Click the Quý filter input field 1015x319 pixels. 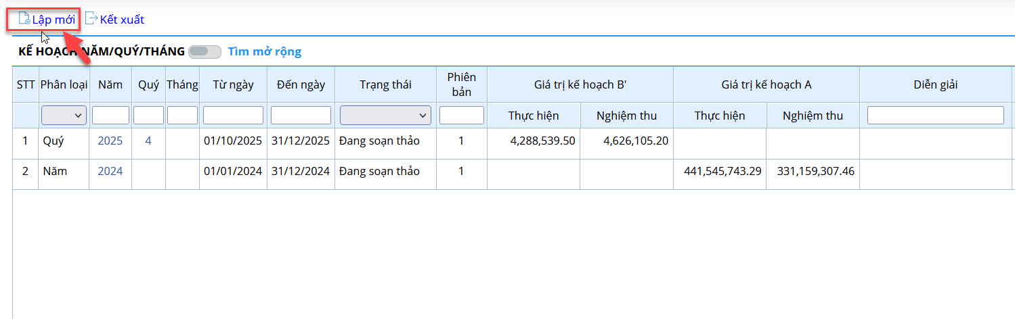tap(148, 116)
